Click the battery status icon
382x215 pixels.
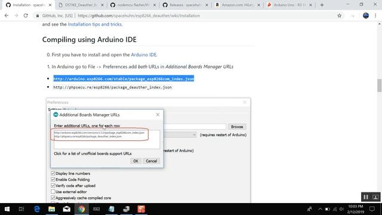click(328, 209)
